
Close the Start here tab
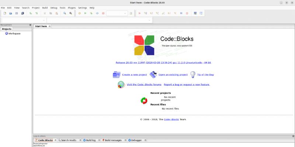click(50, 26)
